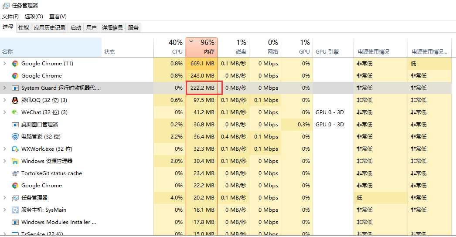456x237 pixels.
Task: Click the 4.0% CPU value for 任务管理器
Action: [x=177, y=198]
